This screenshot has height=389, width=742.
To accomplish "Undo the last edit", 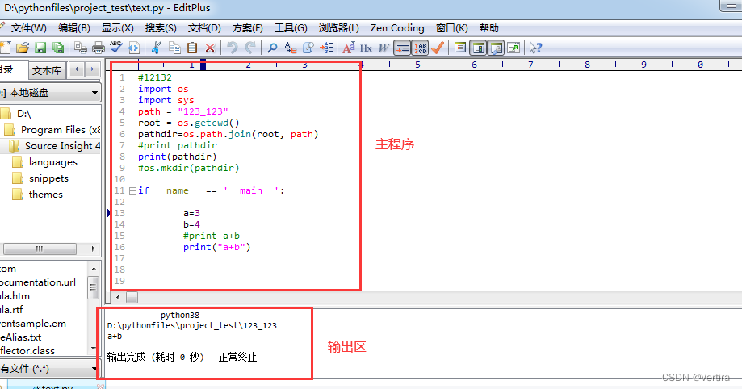I will pyautogui.click(x=232, y=48).
